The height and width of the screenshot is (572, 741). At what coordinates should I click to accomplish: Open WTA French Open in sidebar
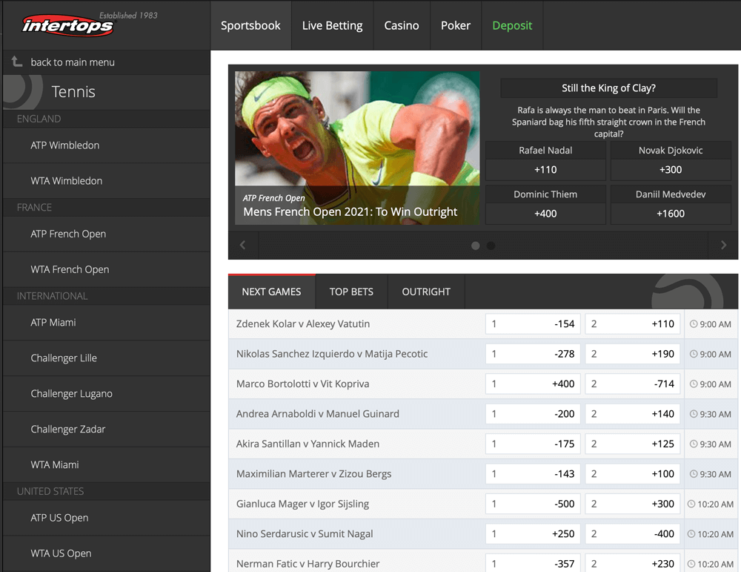point(106,269)
